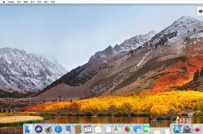The width and height of the screenshot is (203, 134).
Task: Open the 显示 menu
Action: (x=32, y=2)
